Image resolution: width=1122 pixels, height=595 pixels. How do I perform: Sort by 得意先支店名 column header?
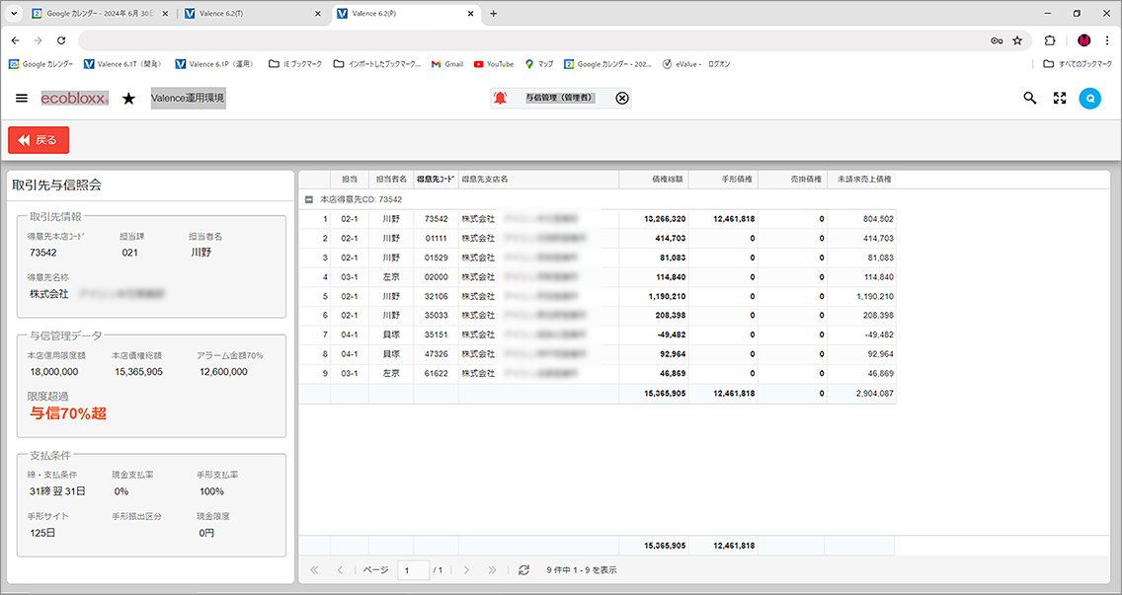pyautogui.click(x=539, y=180)
